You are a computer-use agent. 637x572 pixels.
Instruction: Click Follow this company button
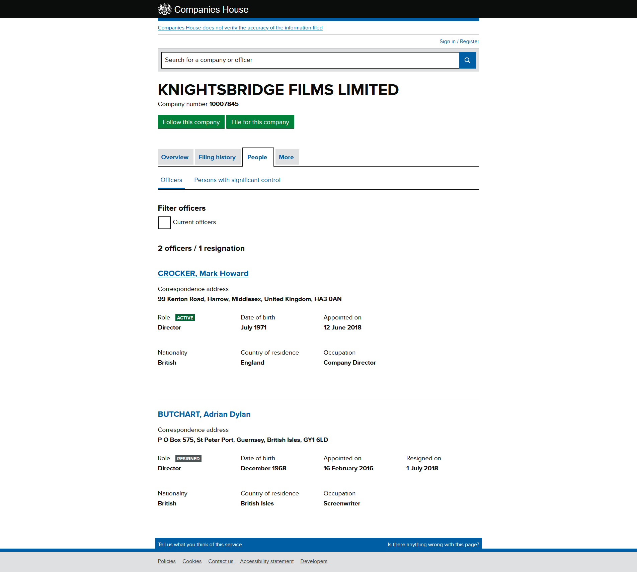pyautogui.click(x=191, y=122)
